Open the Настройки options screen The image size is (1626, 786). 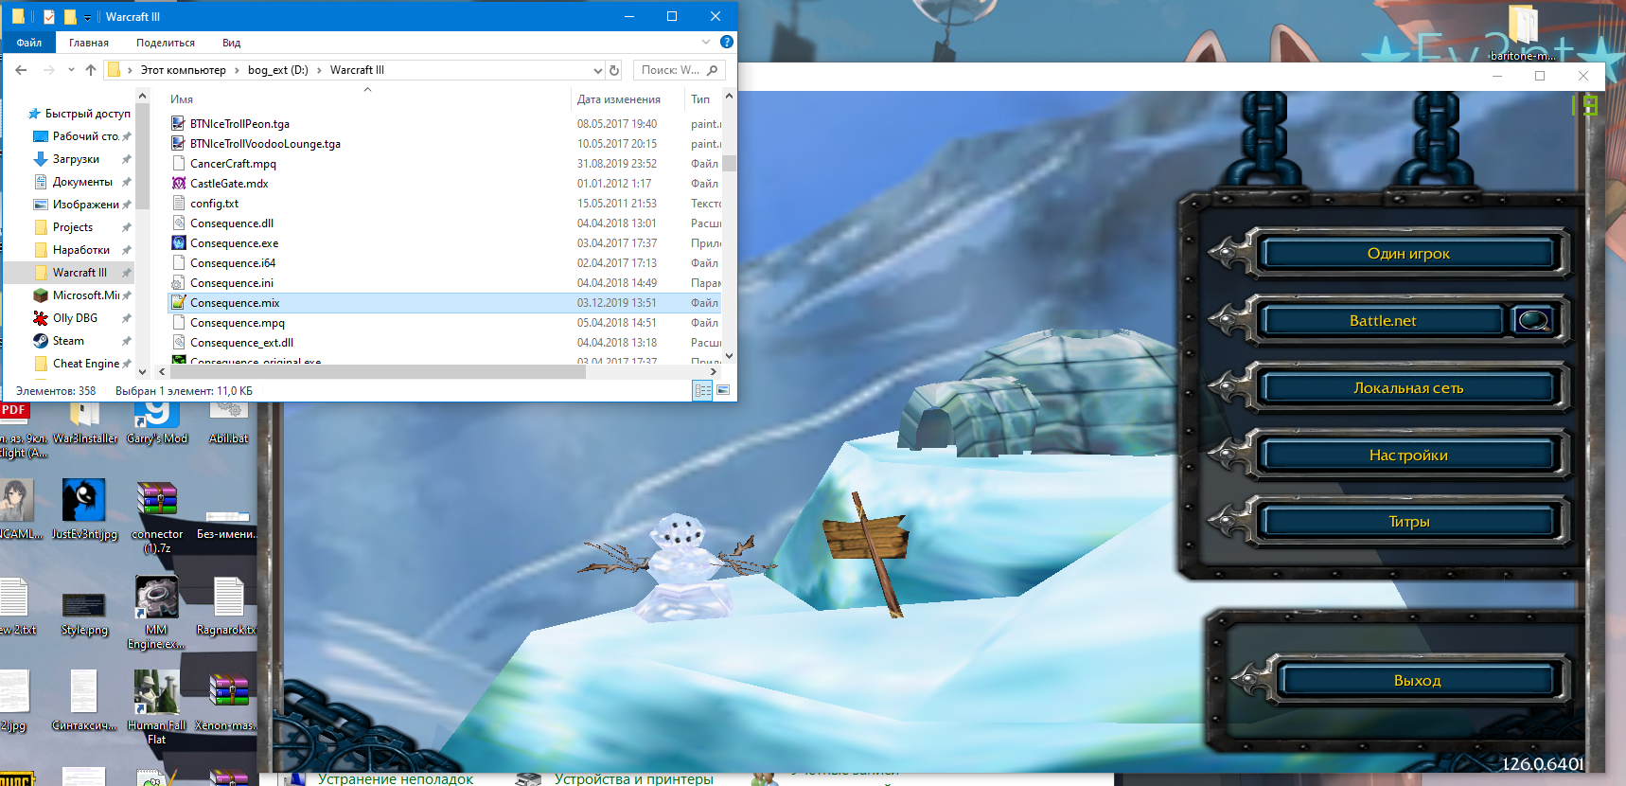[x=1408, y=456]
